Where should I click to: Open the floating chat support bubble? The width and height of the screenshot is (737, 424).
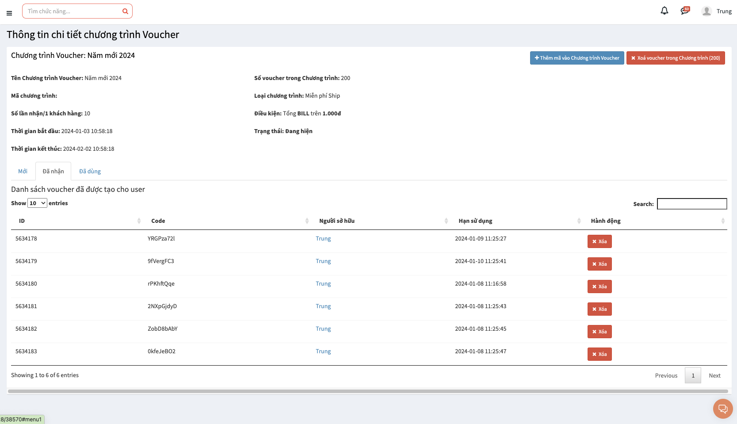tap(723, 409)
